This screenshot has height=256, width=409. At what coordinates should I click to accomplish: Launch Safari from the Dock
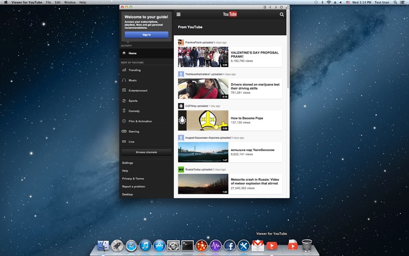[131, 246]
